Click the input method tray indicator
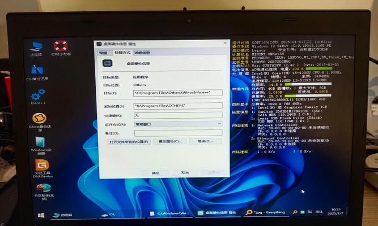 (319, 212)
